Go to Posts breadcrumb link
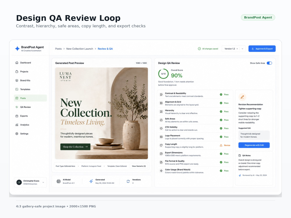 click(58, 49)
